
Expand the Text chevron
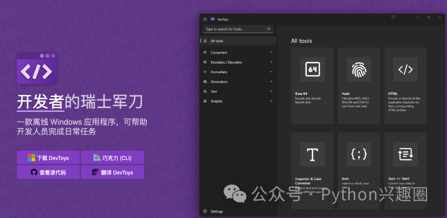click(271, 91)
